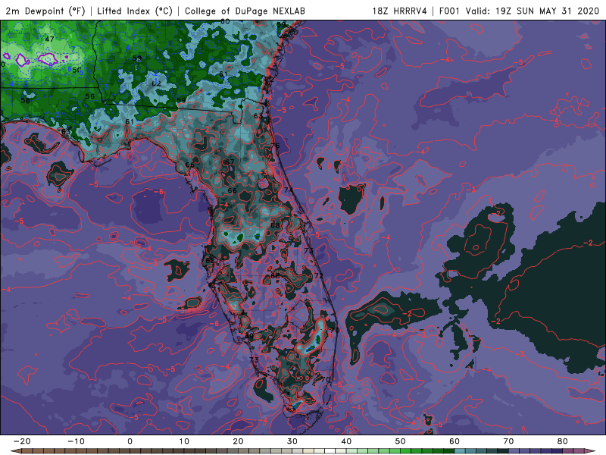Click the '56' dewpoint value on the map
This screenshot has height=455, width=606.
coord(89,96)
